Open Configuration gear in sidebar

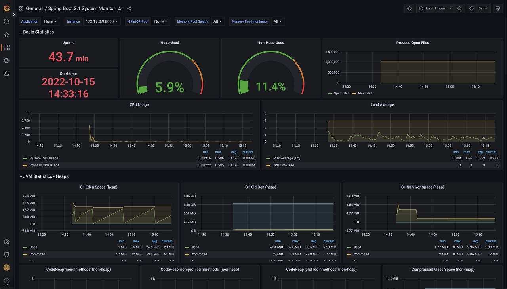tap(6, 242)
